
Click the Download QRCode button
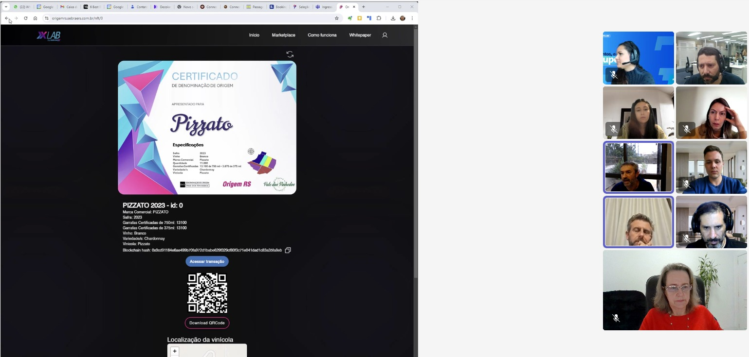(x=207, y=323)
